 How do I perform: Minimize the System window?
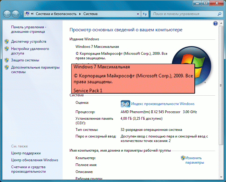click(x=197, y=3)
